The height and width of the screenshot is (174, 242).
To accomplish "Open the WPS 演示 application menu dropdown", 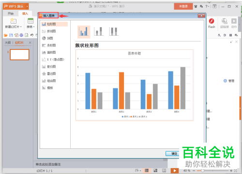I will click(27, 6).
